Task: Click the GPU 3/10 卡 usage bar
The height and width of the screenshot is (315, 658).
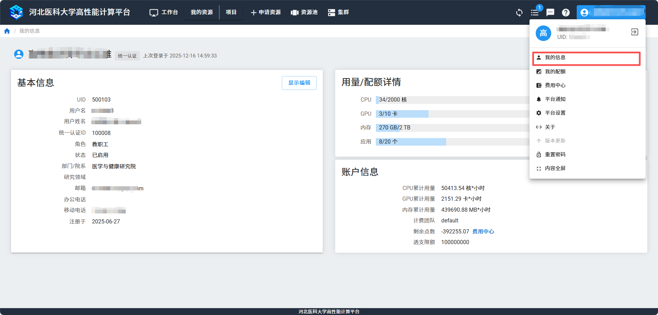Action: [402, 114]
